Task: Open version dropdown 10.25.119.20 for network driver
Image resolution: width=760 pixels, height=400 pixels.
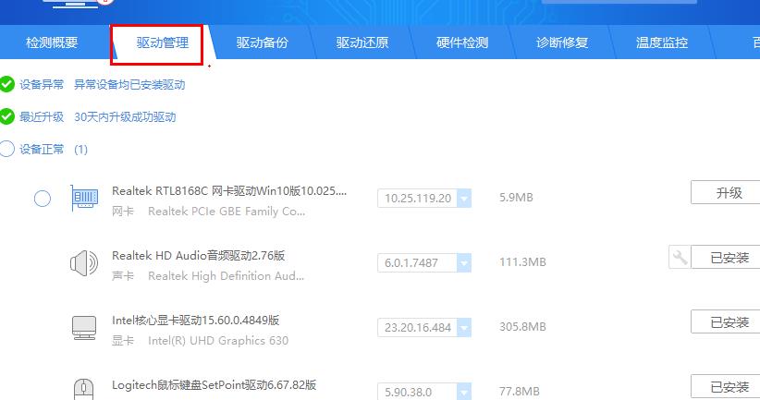Action: point(463,198)
